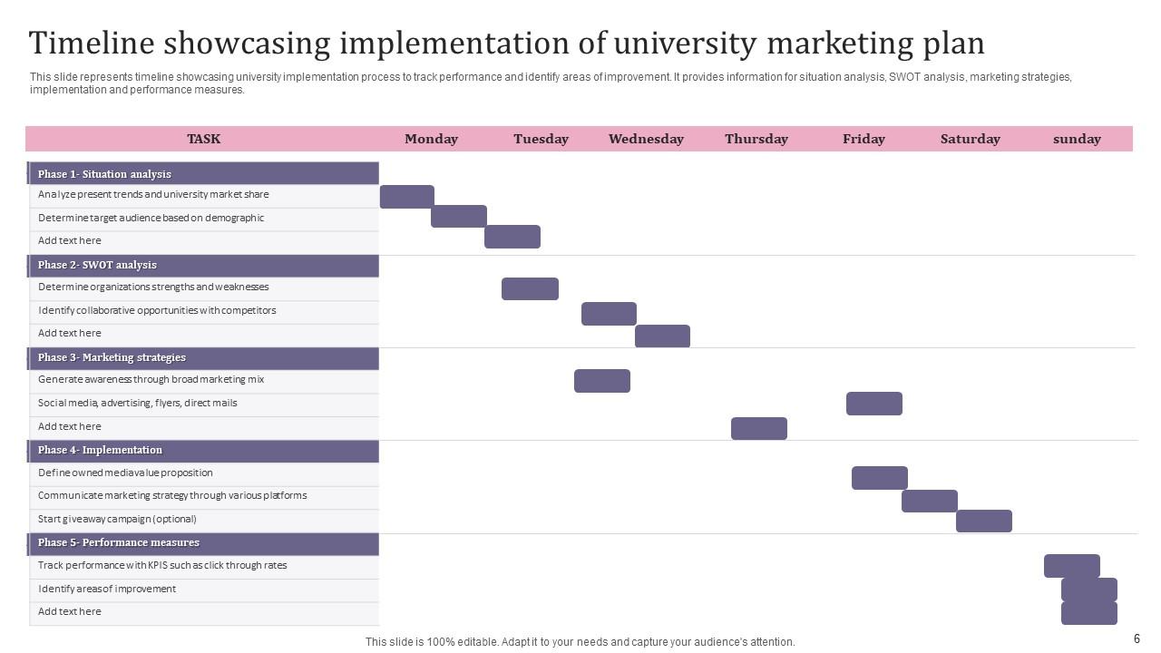The height and width of the screenshot is (653, 1161).
Task: Click the bar for Start giveaway campaign row
Action: coord(983,521)
